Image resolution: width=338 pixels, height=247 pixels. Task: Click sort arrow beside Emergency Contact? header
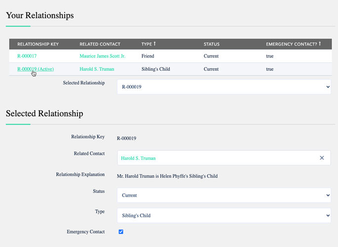click(x=320, y=44)
